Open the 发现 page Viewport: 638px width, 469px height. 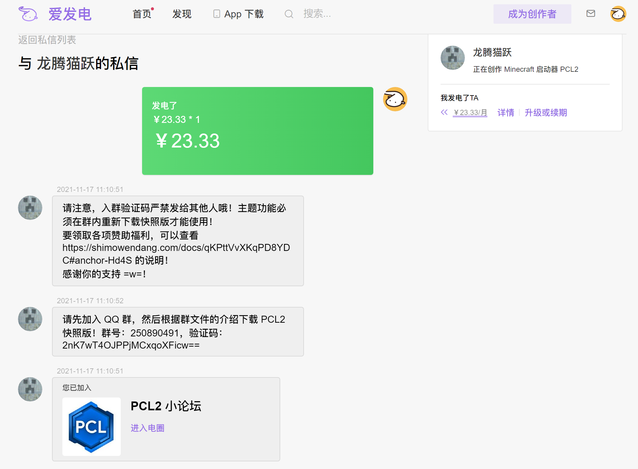182,14
